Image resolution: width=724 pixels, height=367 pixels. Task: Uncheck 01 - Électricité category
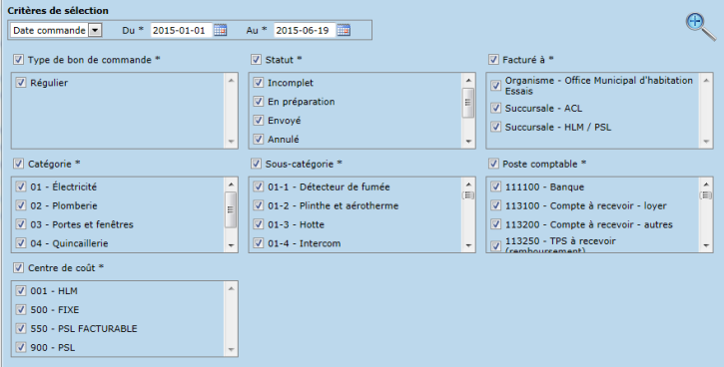click(21, 186)
